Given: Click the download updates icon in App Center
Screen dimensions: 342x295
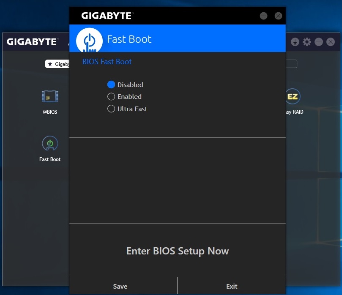Looking at the screenshot, I should [295, 42].
